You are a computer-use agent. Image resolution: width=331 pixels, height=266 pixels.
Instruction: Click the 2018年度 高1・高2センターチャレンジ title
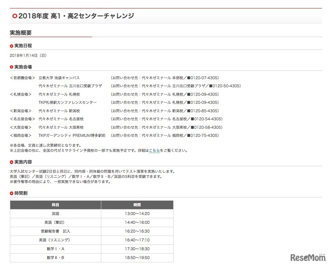[x=77, y=16]
